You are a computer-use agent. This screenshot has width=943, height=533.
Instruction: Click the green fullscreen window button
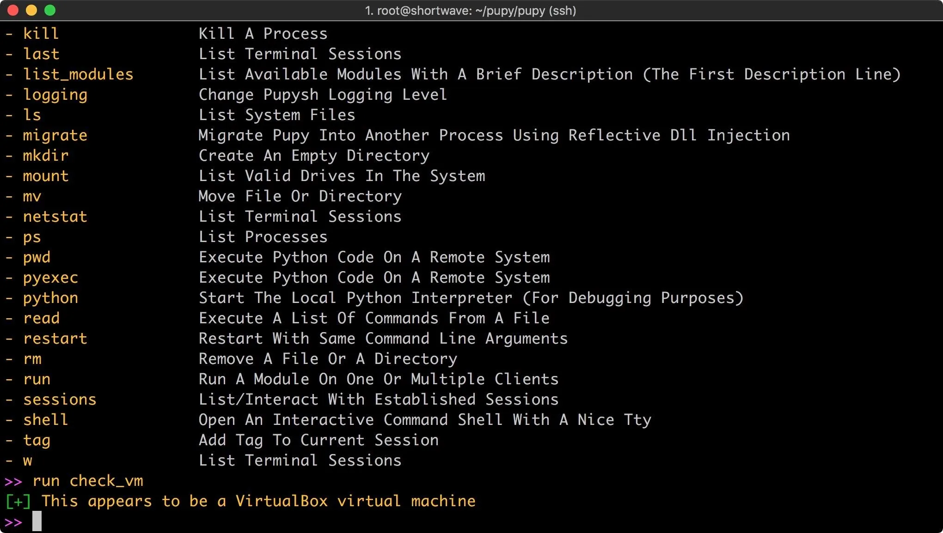pyautogui.click(x=50, y=10)
